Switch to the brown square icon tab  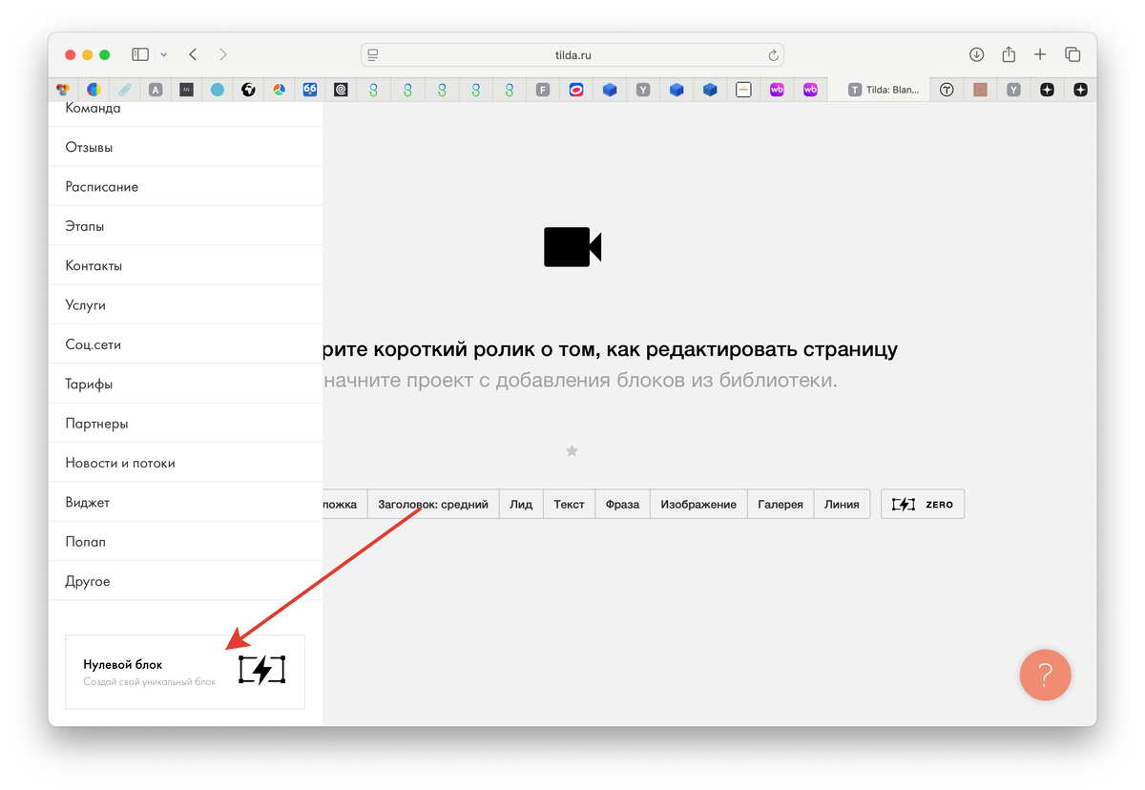pos(980,90)
